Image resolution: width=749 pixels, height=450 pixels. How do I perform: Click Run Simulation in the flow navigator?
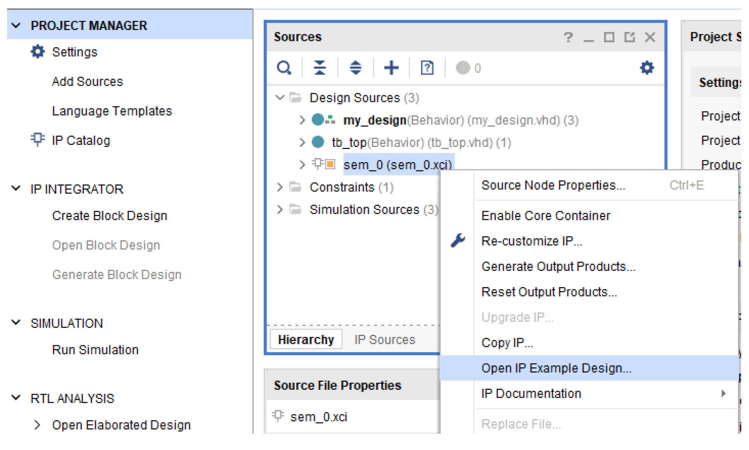click(x=95, y=350)
